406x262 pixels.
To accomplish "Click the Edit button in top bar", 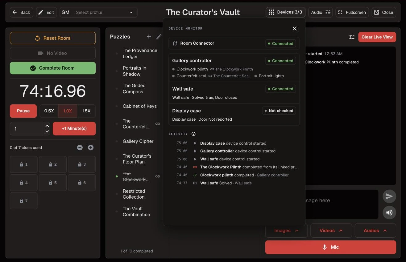I will coord(46,12).
